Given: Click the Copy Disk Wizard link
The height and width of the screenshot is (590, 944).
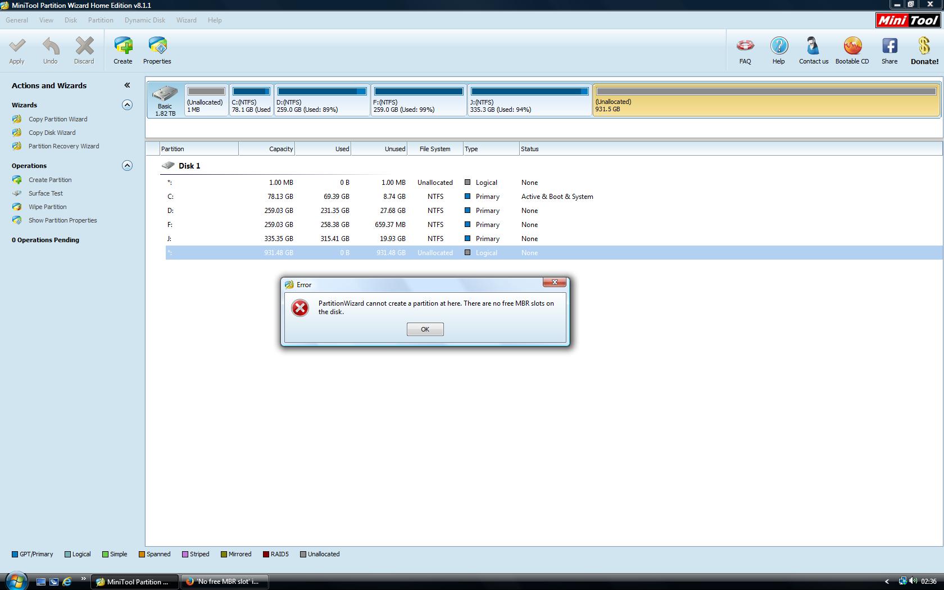Looking at the screenshot, I should [52, 133].
